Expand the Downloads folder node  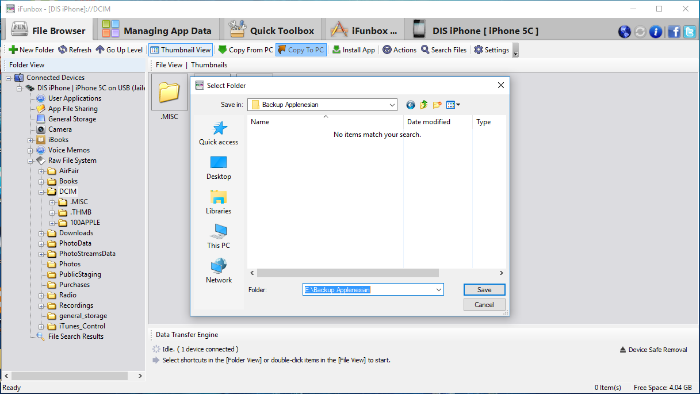coord(41,233)
